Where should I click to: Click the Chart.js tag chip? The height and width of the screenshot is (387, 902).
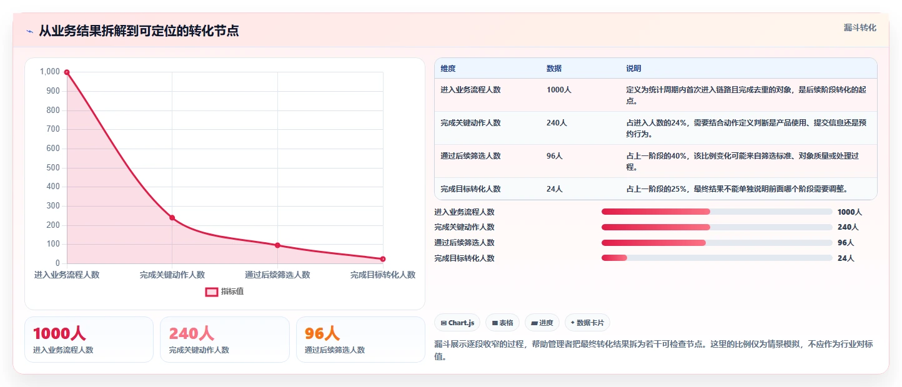(x=457, y=323)
